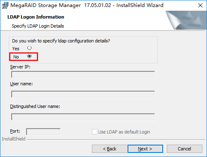
Task: Click the Port number field
Action: (43, 132)
